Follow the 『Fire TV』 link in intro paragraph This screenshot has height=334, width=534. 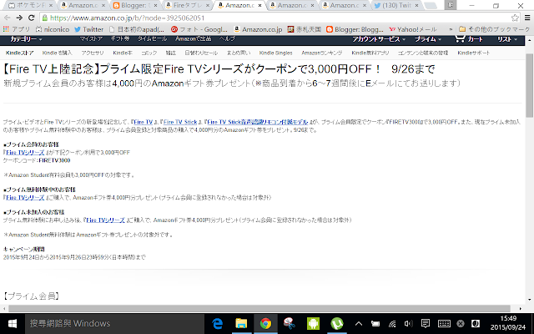pos(143,122)
